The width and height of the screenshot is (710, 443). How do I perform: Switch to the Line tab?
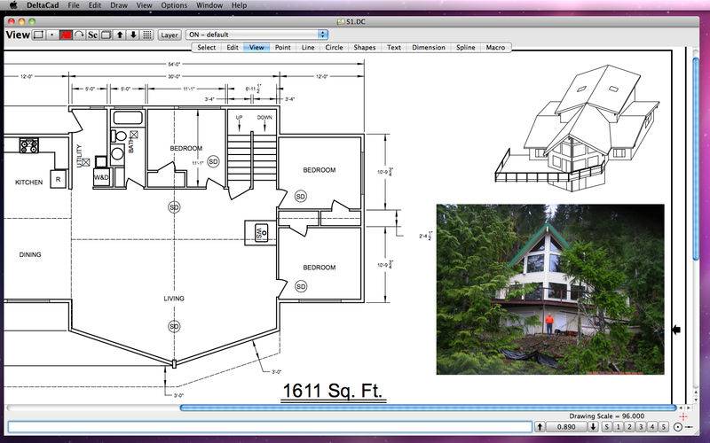pos(308,48)
